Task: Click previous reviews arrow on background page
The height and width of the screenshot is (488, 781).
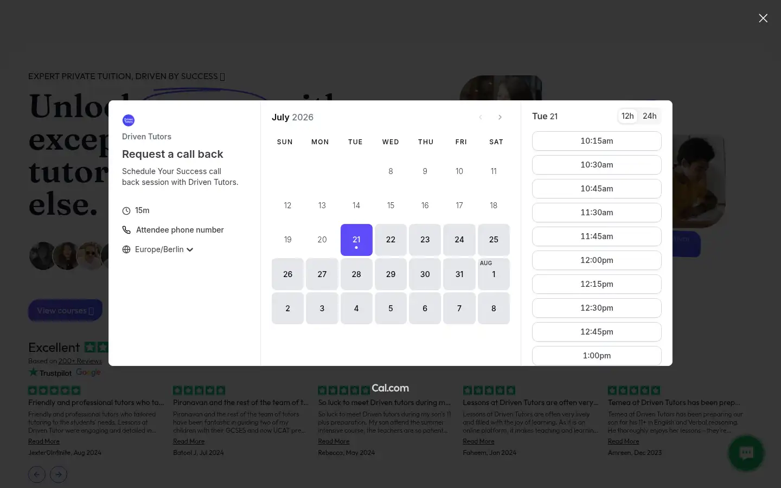Action: pos(36,474)
